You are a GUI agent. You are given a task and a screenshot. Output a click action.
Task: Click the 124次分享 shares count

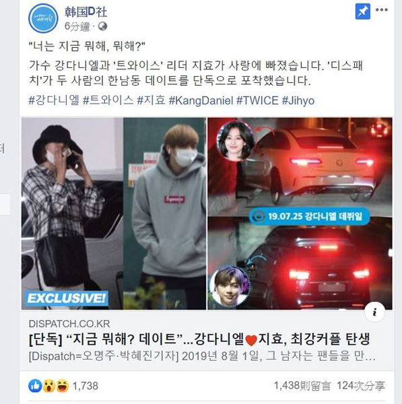point(361,386)
